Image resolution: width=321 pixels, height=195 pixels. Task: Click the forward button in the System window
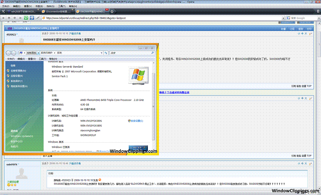click(13, 53)
